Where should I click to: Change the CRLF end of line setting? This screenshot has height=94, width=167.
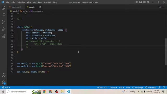click(128, 88)
